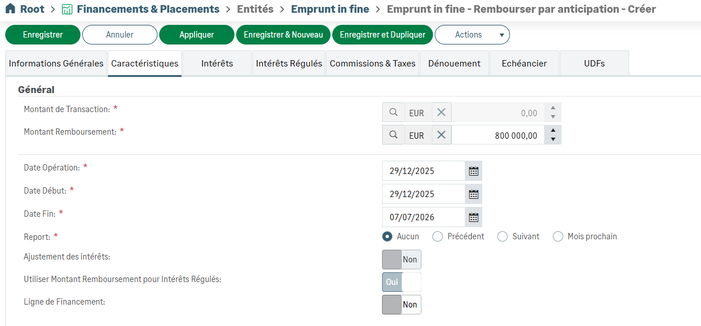The image size is (701, 326).
Task: Select the Précédent report radio option
Action: pos(438,236)
